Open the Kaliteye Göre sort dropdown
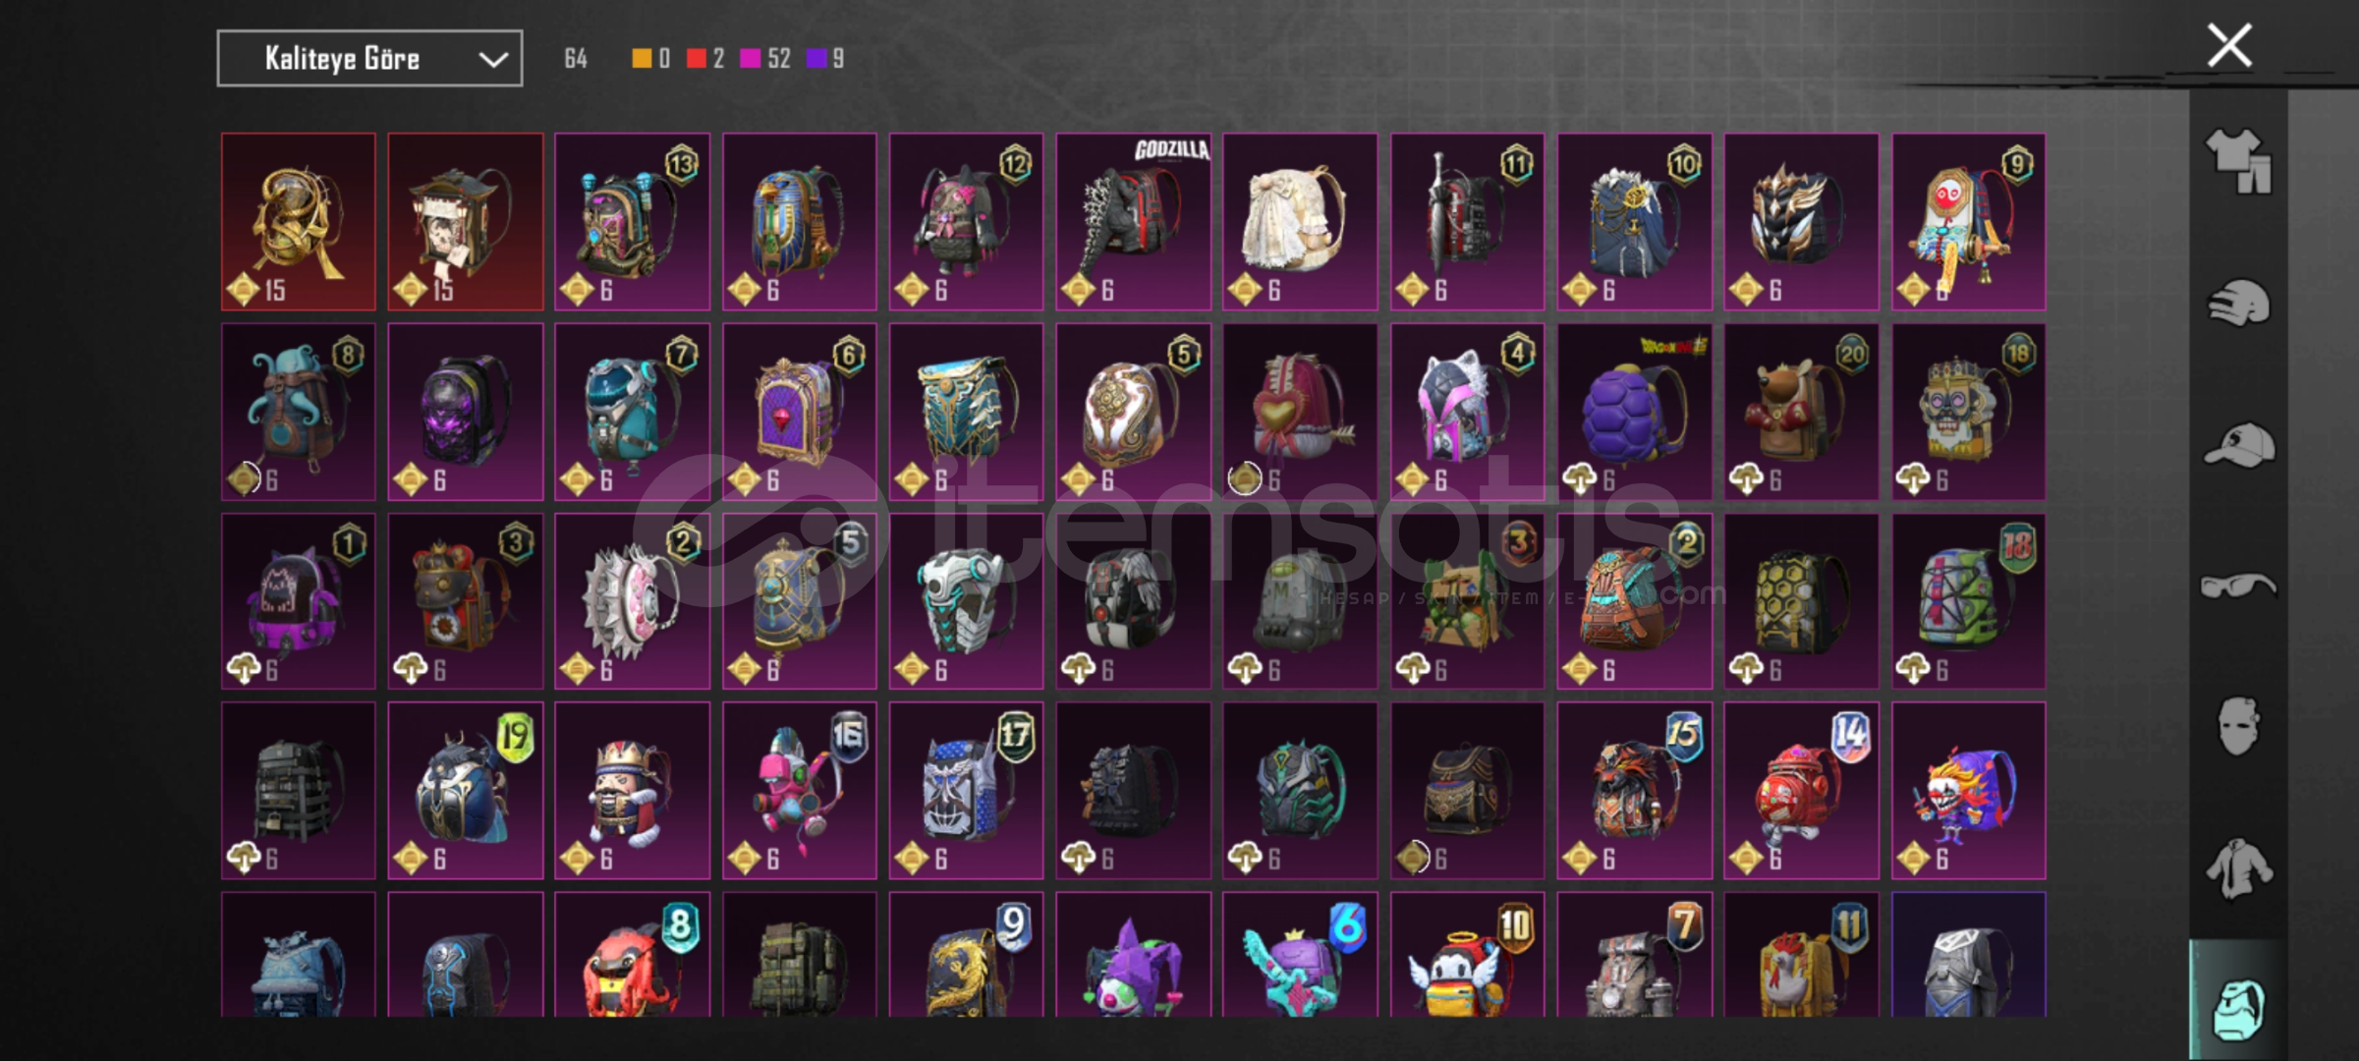 pos(369,59)
